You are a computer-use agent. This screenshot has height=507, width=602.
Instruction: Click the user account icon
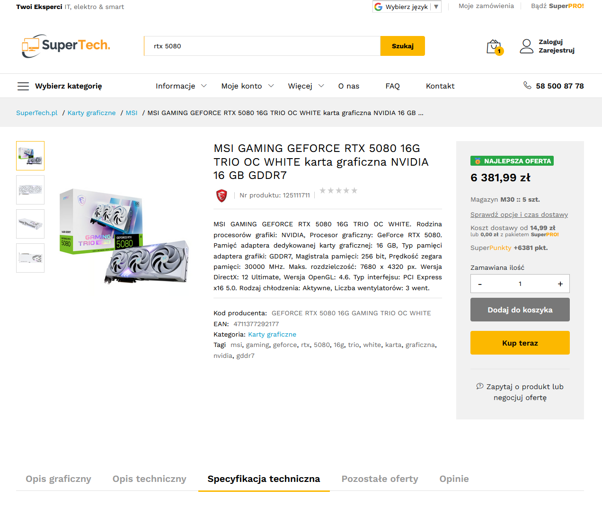[526, 46]
